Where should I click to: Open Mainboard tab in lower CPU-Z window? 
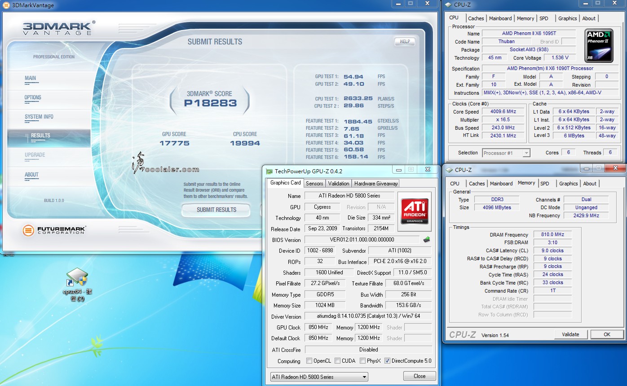[x=501, y=184]
